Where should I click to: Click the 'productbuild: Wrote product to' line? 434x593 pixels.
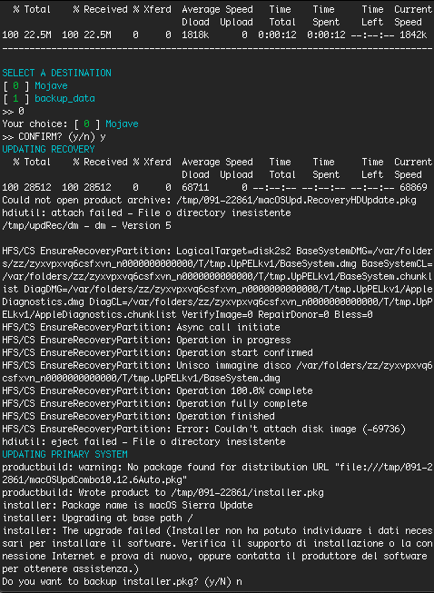pyautogui.click(x=163, y=492)
